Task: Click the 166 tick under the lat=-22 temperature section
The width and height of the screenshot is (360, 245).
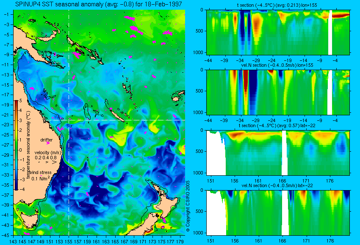Action: click(x=282, y=181)
